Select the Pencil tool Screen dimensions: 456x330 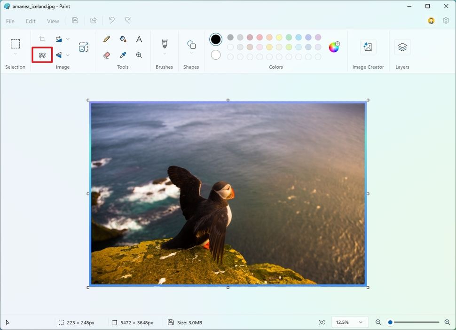(106, 39)
